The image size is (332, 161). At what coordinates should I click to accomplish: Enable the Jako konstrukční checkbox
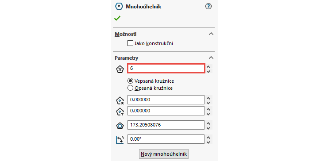pos(130,44)
